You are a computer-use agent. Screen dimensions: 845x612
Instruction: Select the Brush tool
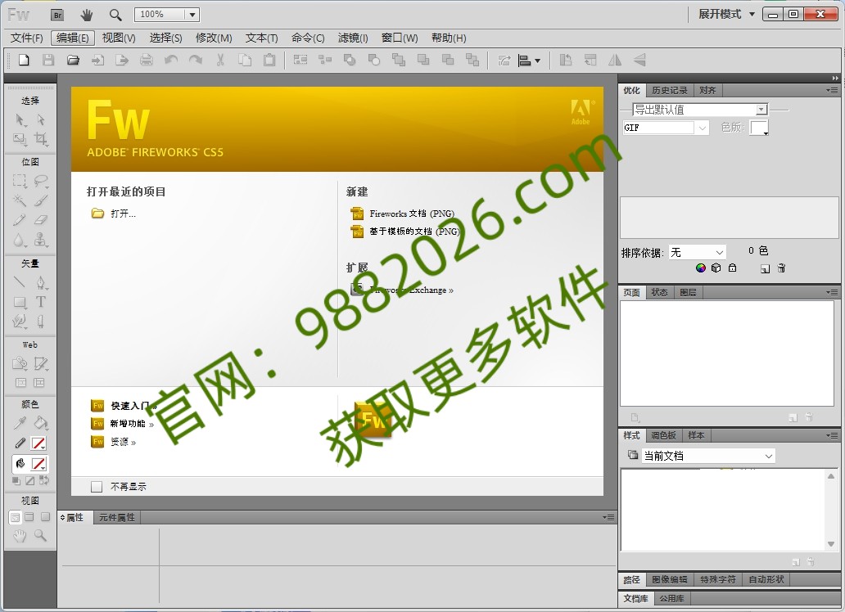[x=41, y=200]
